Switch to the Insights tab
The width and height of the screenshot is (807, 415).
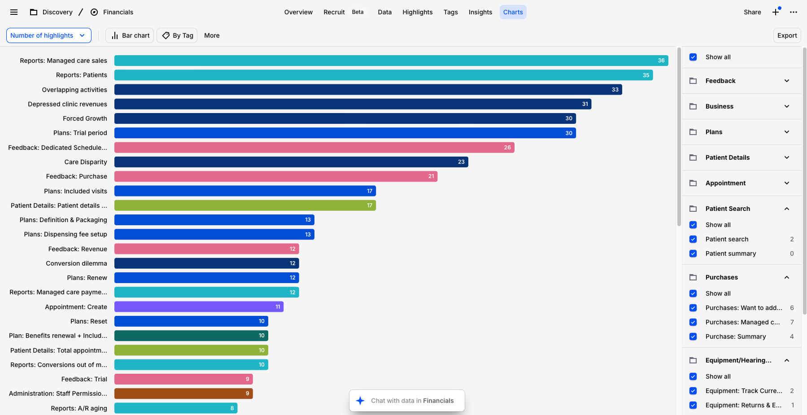point(480,12)
